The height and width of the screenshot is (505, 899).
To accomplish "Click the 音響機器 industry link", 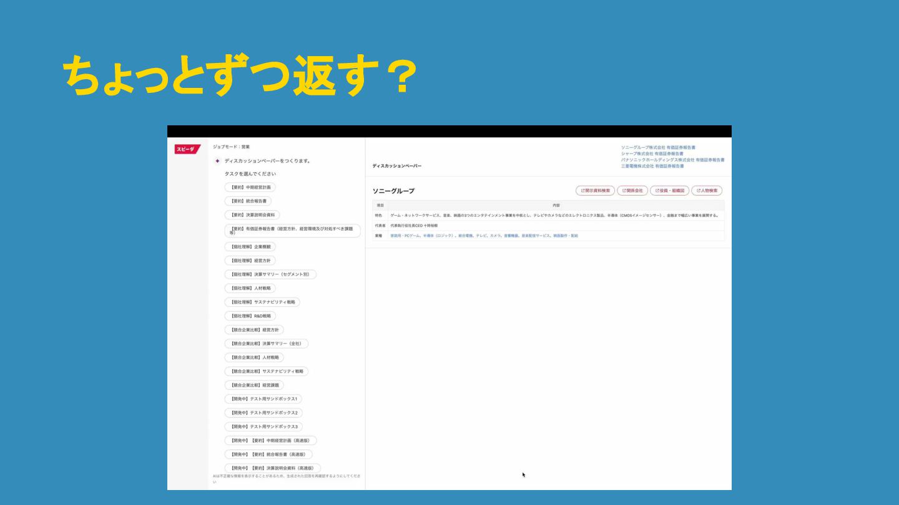I will [511, 236].
